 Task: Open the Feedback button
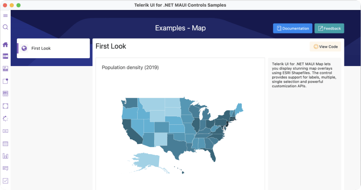click(x=329, y=29)
